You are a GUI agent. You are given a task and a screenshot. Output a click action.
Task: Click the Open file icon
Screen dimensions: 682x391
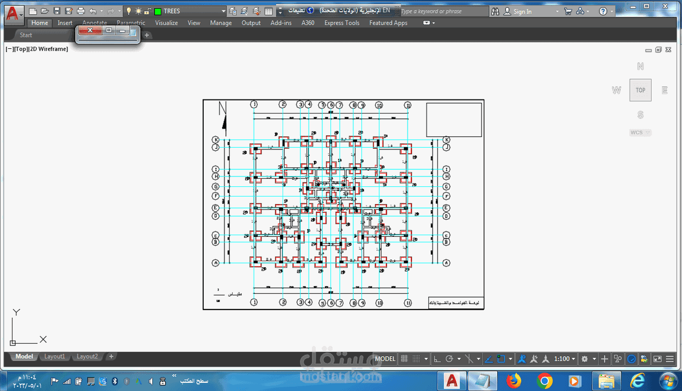coord(45,11)
